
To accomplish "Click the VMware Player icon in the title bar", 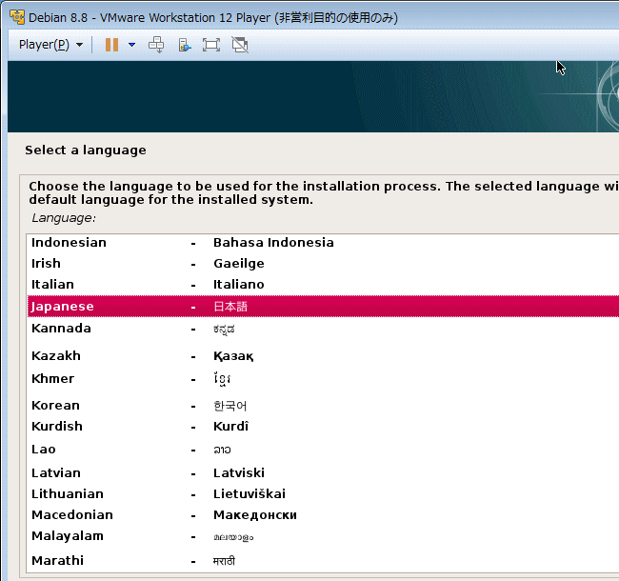I will point(17,17).
